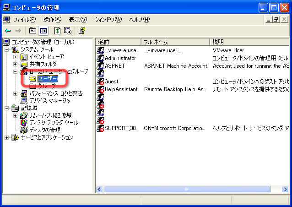This screenshot has height=207, width=292.
Task: Click the System Tools node icon
Action: point(15,49)
